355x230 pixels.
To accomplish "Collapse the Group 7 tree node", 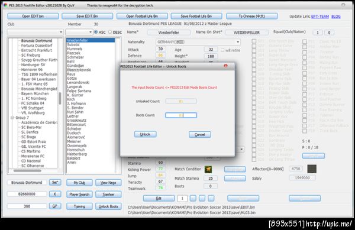I will point(12,118).
